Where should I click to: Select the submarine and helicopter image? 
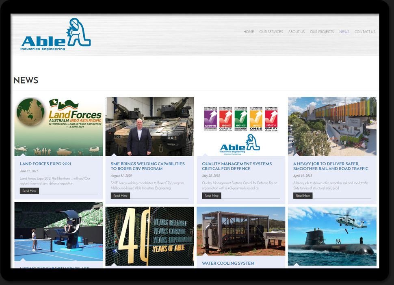coord(332,236)
